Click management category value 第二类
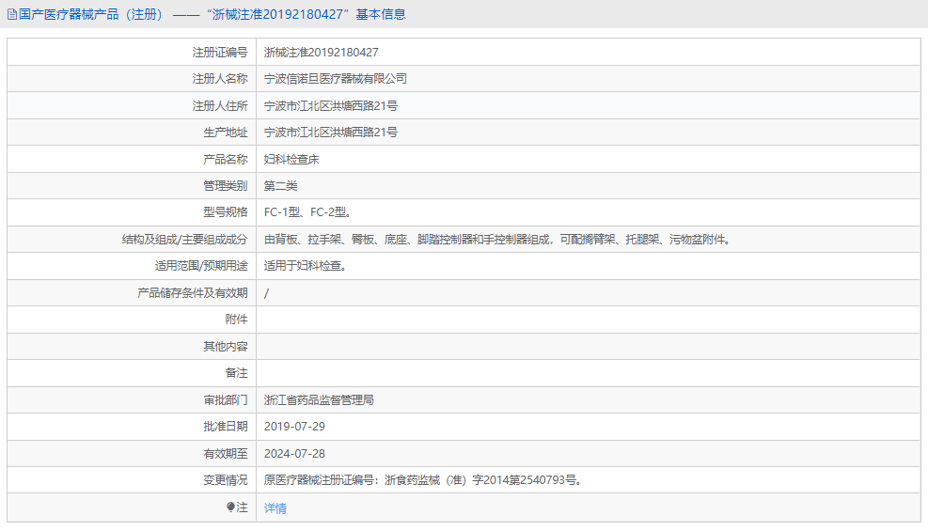 pyautogui.click(x=280, y=186)
